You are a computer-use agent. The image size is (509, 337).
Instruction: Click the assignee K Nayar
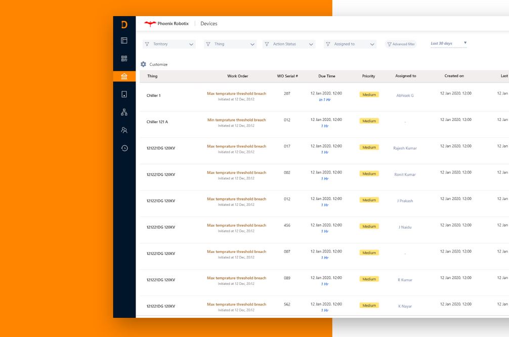tap(405, 306)
